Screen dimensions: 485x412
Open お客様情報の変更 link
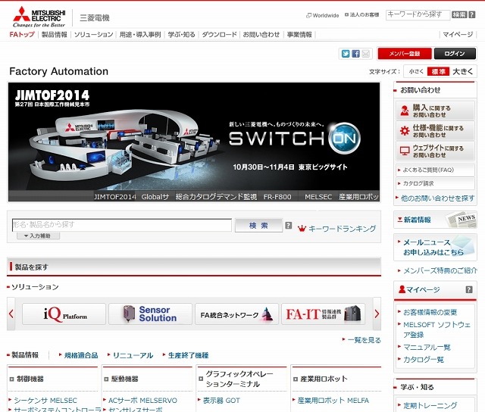pyautogui.click(x=430, y=312)
